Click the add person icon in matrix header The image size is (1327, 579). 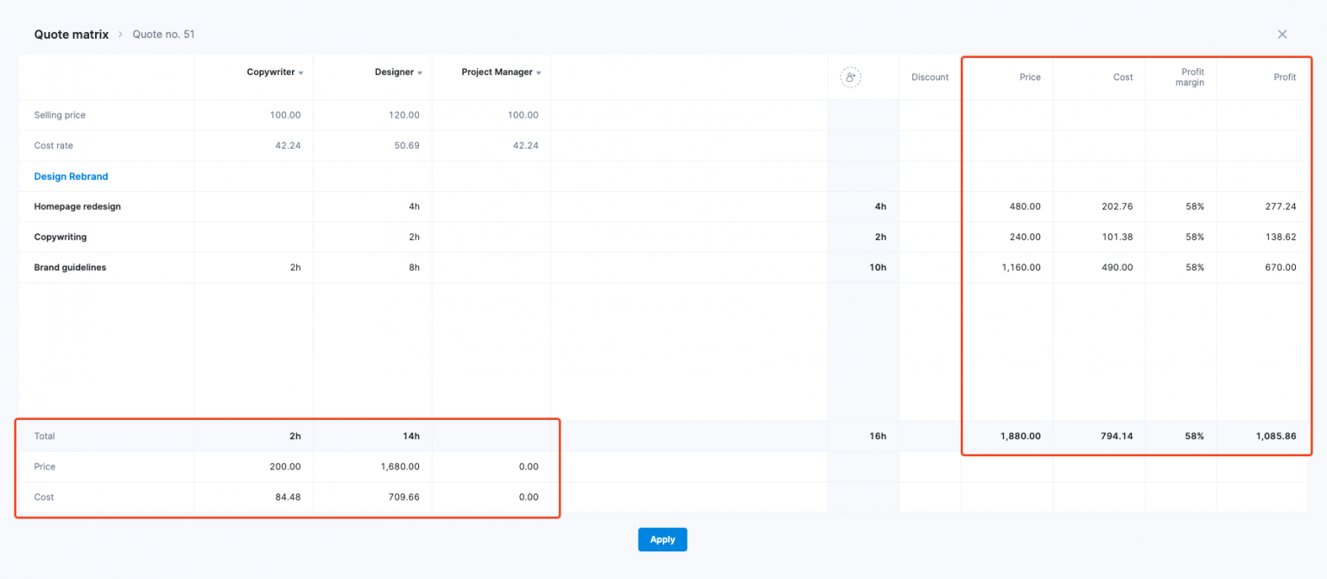[x=851, y=77]
